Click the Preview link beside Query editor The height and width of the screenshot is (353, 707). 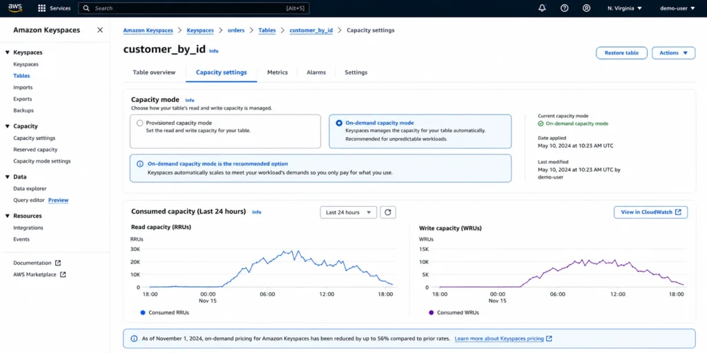coord(59,200)
